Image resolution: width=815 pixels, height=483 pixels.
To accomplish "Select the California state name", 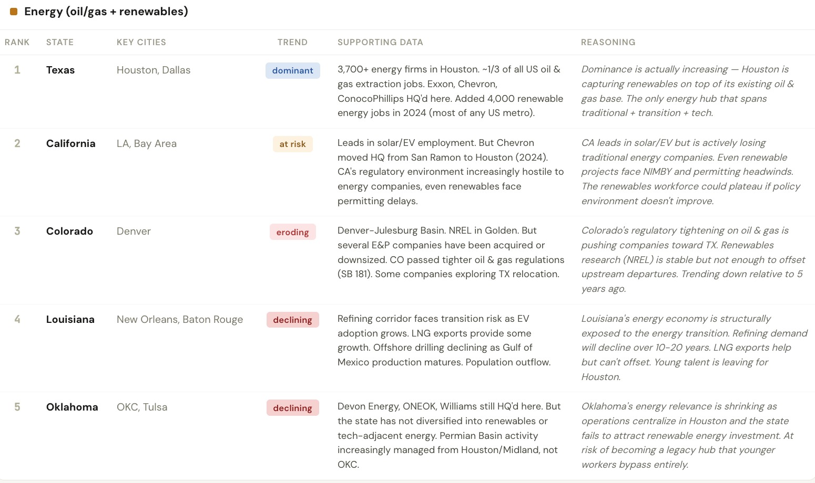I will 71,144.
